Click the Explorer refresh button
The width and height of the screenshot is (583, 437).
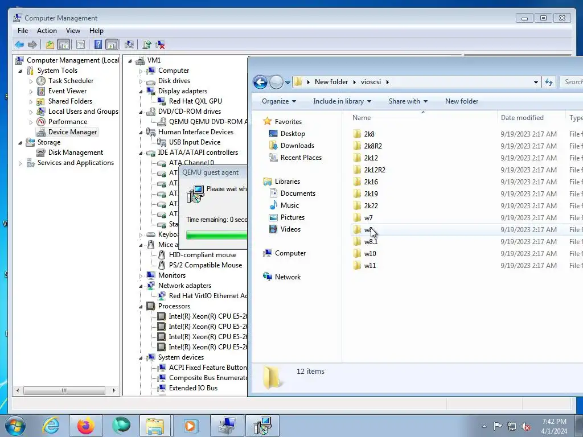[x=549, y=82]
